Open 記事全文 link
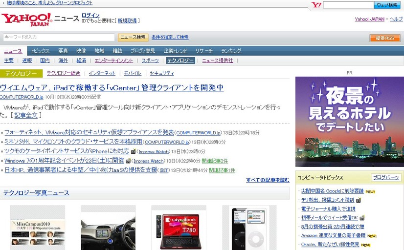 26,116
